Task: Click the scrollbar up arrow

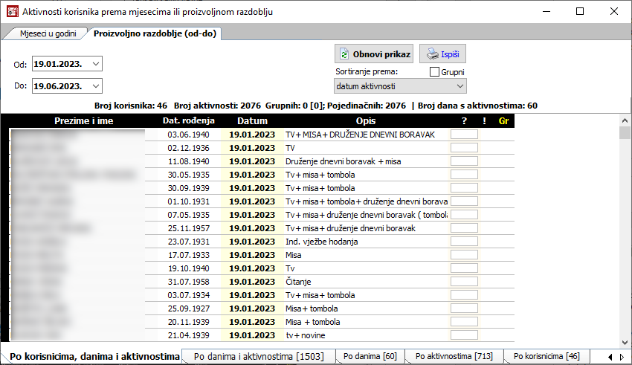Action: pos(625,120)
